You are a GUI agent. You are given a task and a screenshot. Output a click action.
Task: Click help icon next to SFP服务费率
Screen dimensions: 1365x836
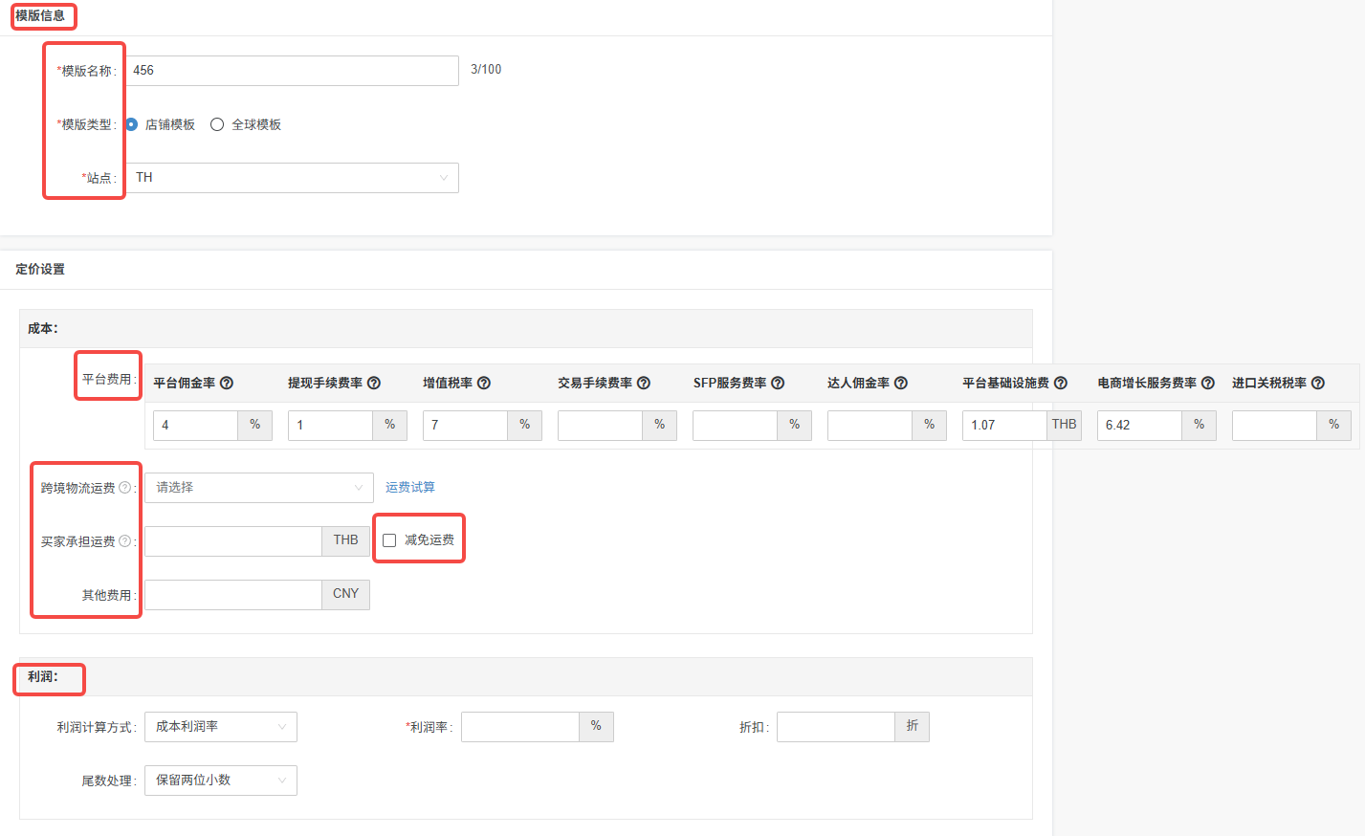coord(778,383)
